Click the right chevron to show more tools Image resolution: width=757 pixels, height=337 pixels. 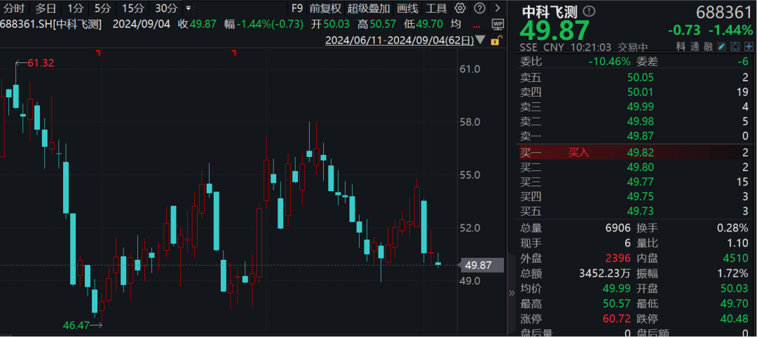pos(498,8)
